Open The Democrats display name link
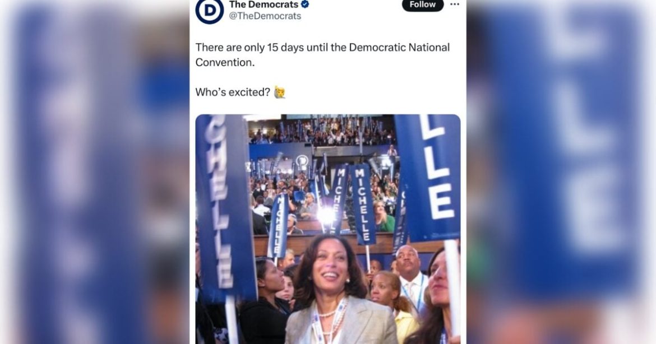The image size is (656, 344). pos(264,4)
